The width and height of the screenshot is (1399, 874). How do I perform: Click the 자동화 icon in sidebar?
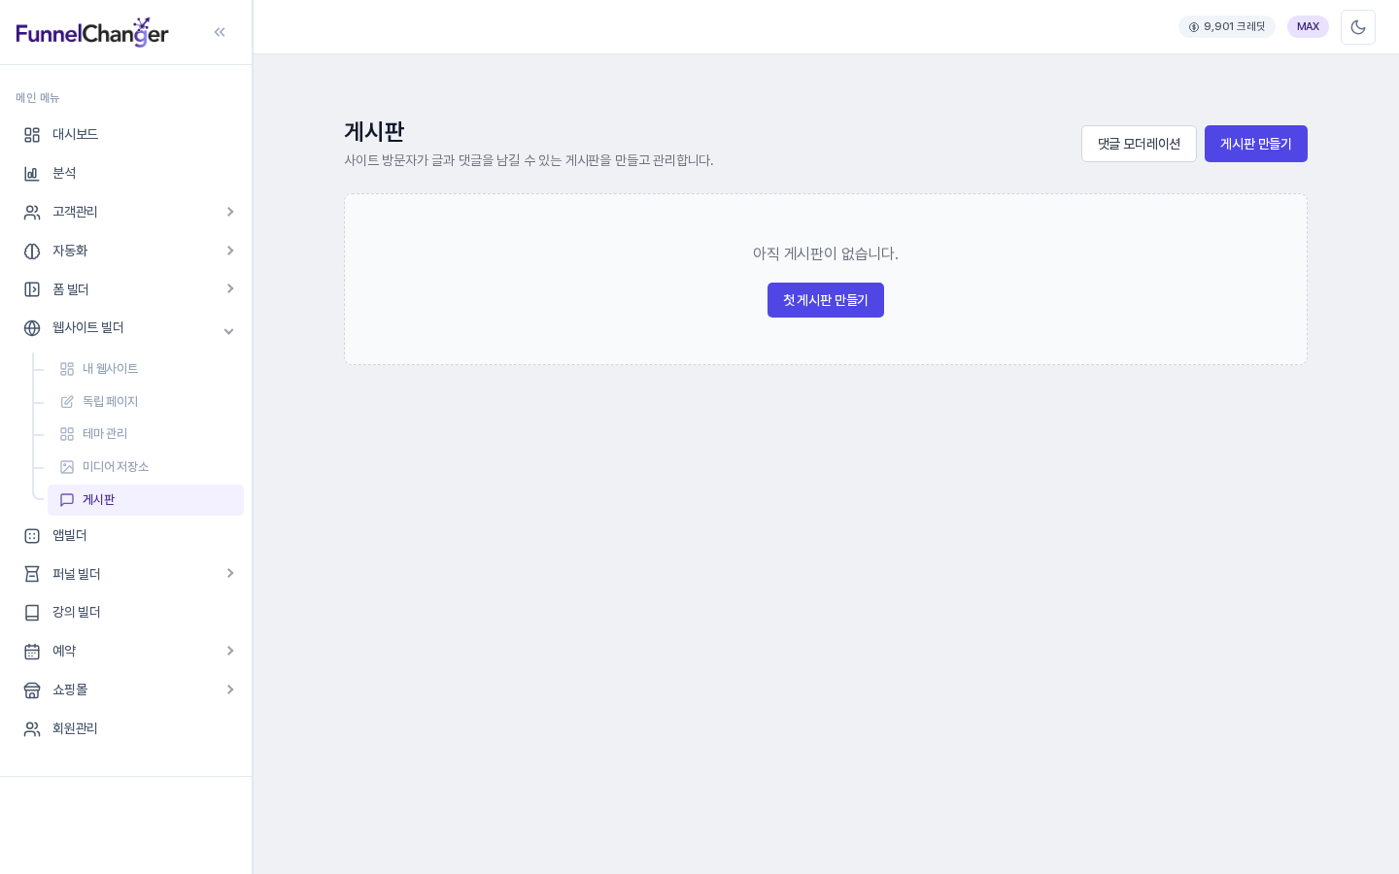tap(32, 252)
